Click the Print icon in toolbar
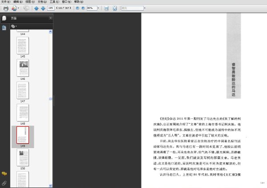 (6, 8)
